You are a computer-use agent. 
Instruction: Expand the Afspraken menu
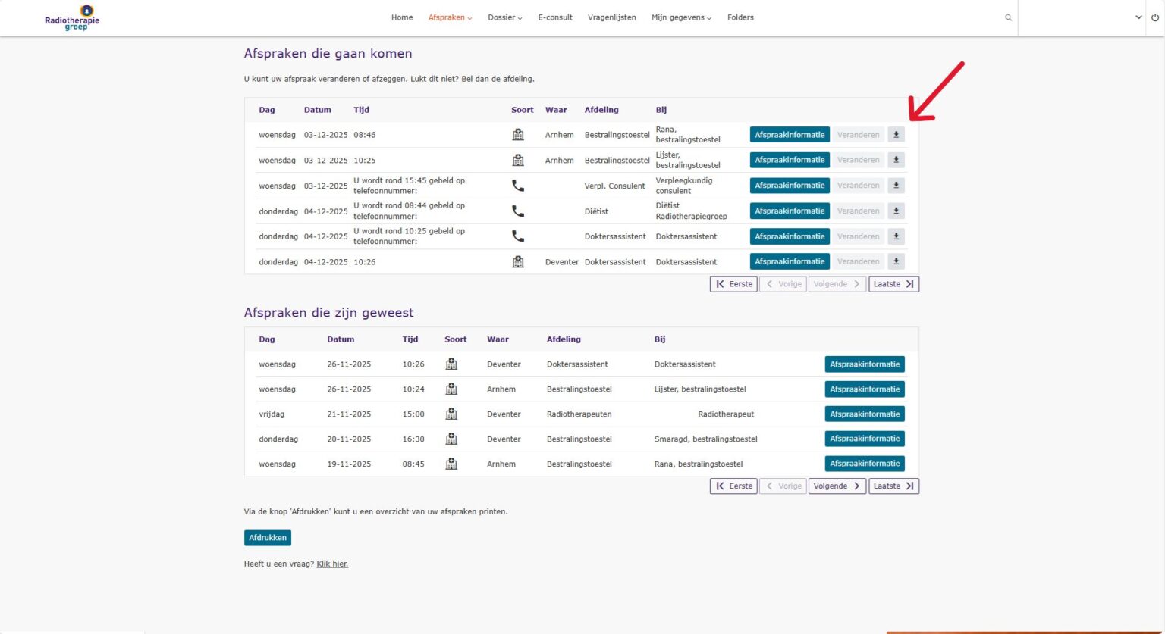click(450, 17)
